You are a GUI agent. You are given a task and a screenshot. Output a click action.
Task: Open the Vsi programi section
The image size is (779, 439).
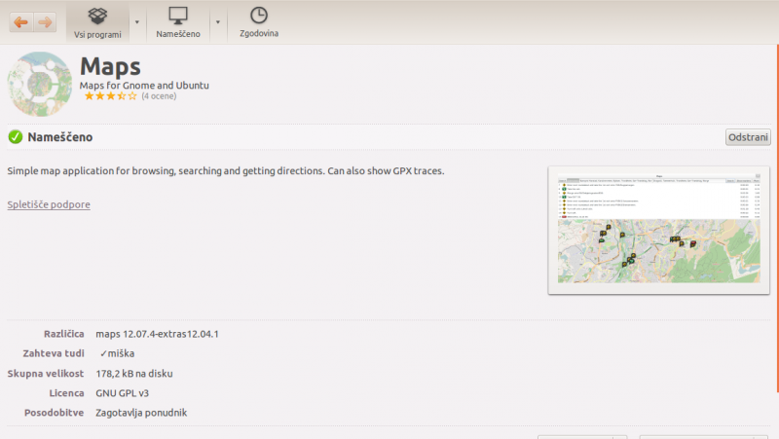coord(97,22)
